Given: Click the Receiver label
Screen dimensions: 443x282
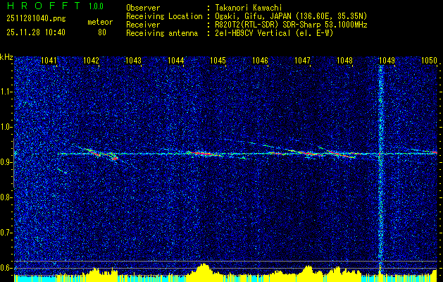Looking at the screenshot, I should click(143, 25).
